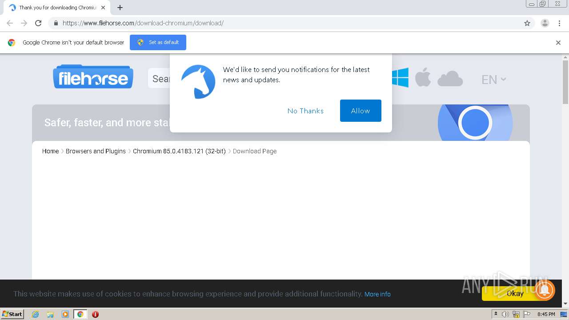Open the Windows Start button

pos(12,314)
